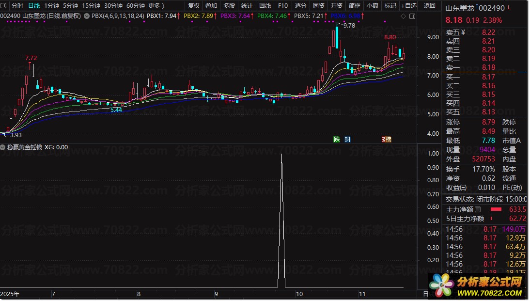530x301 pixels.
Task: Click the ¥ icon next to 卖五
Action: coord(463,32)
